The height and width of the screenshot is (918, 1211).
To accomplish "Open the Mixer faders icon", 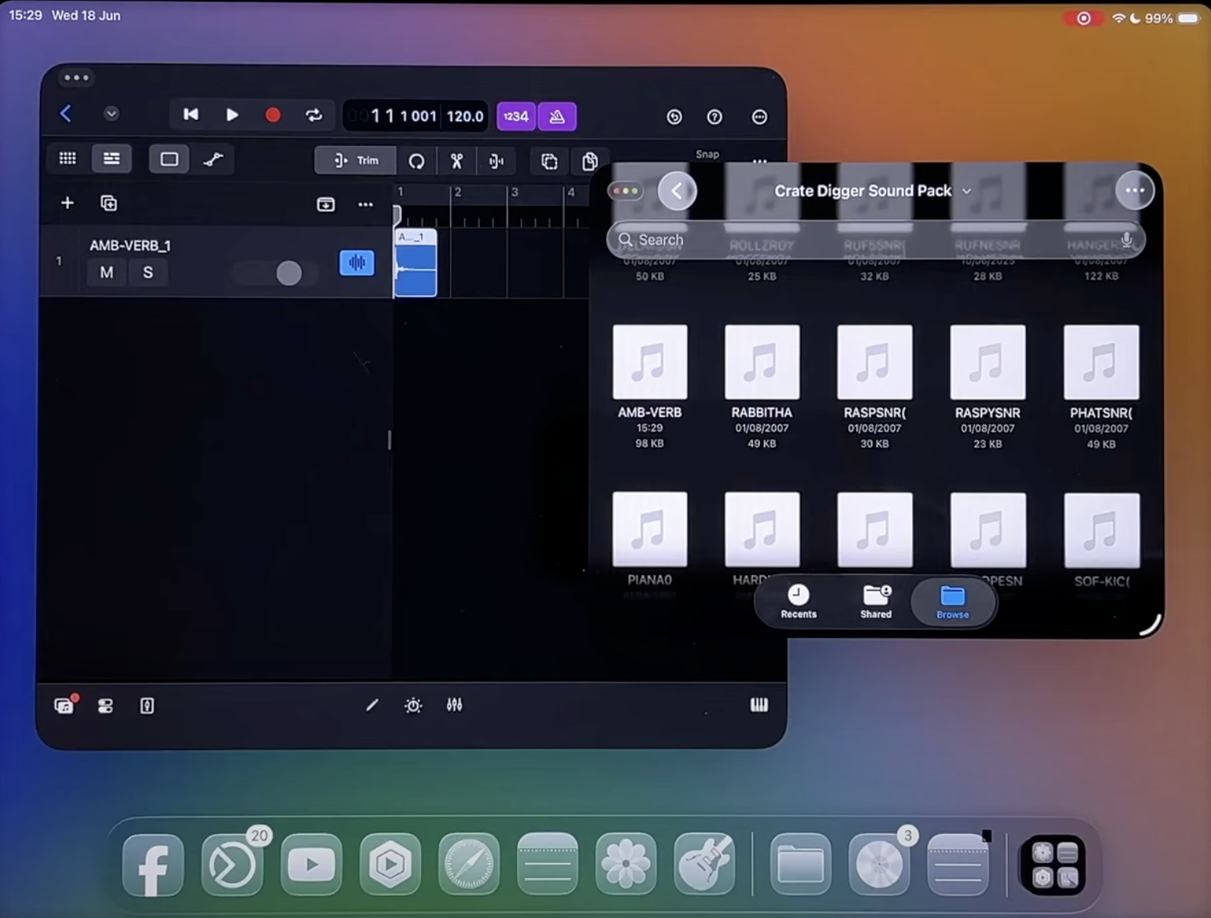I will click(x=454, y=705).
